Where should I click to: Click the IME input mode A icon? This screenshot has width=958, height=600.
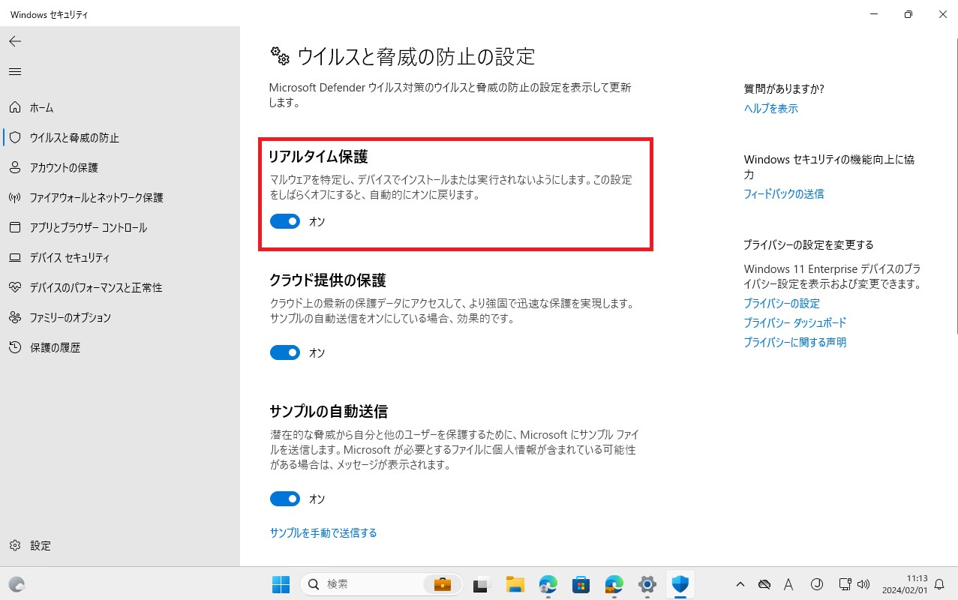[788, 584]
